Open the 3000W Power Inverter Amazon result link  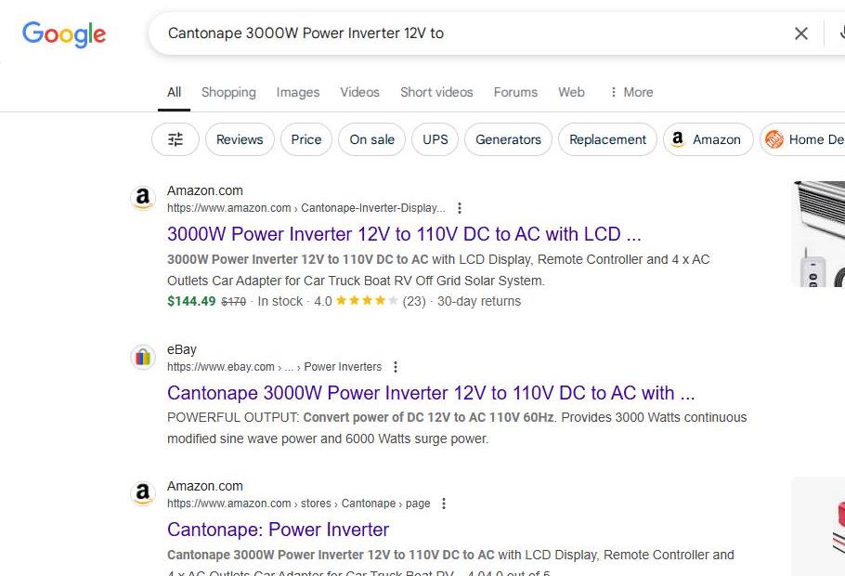coord(404,234)
